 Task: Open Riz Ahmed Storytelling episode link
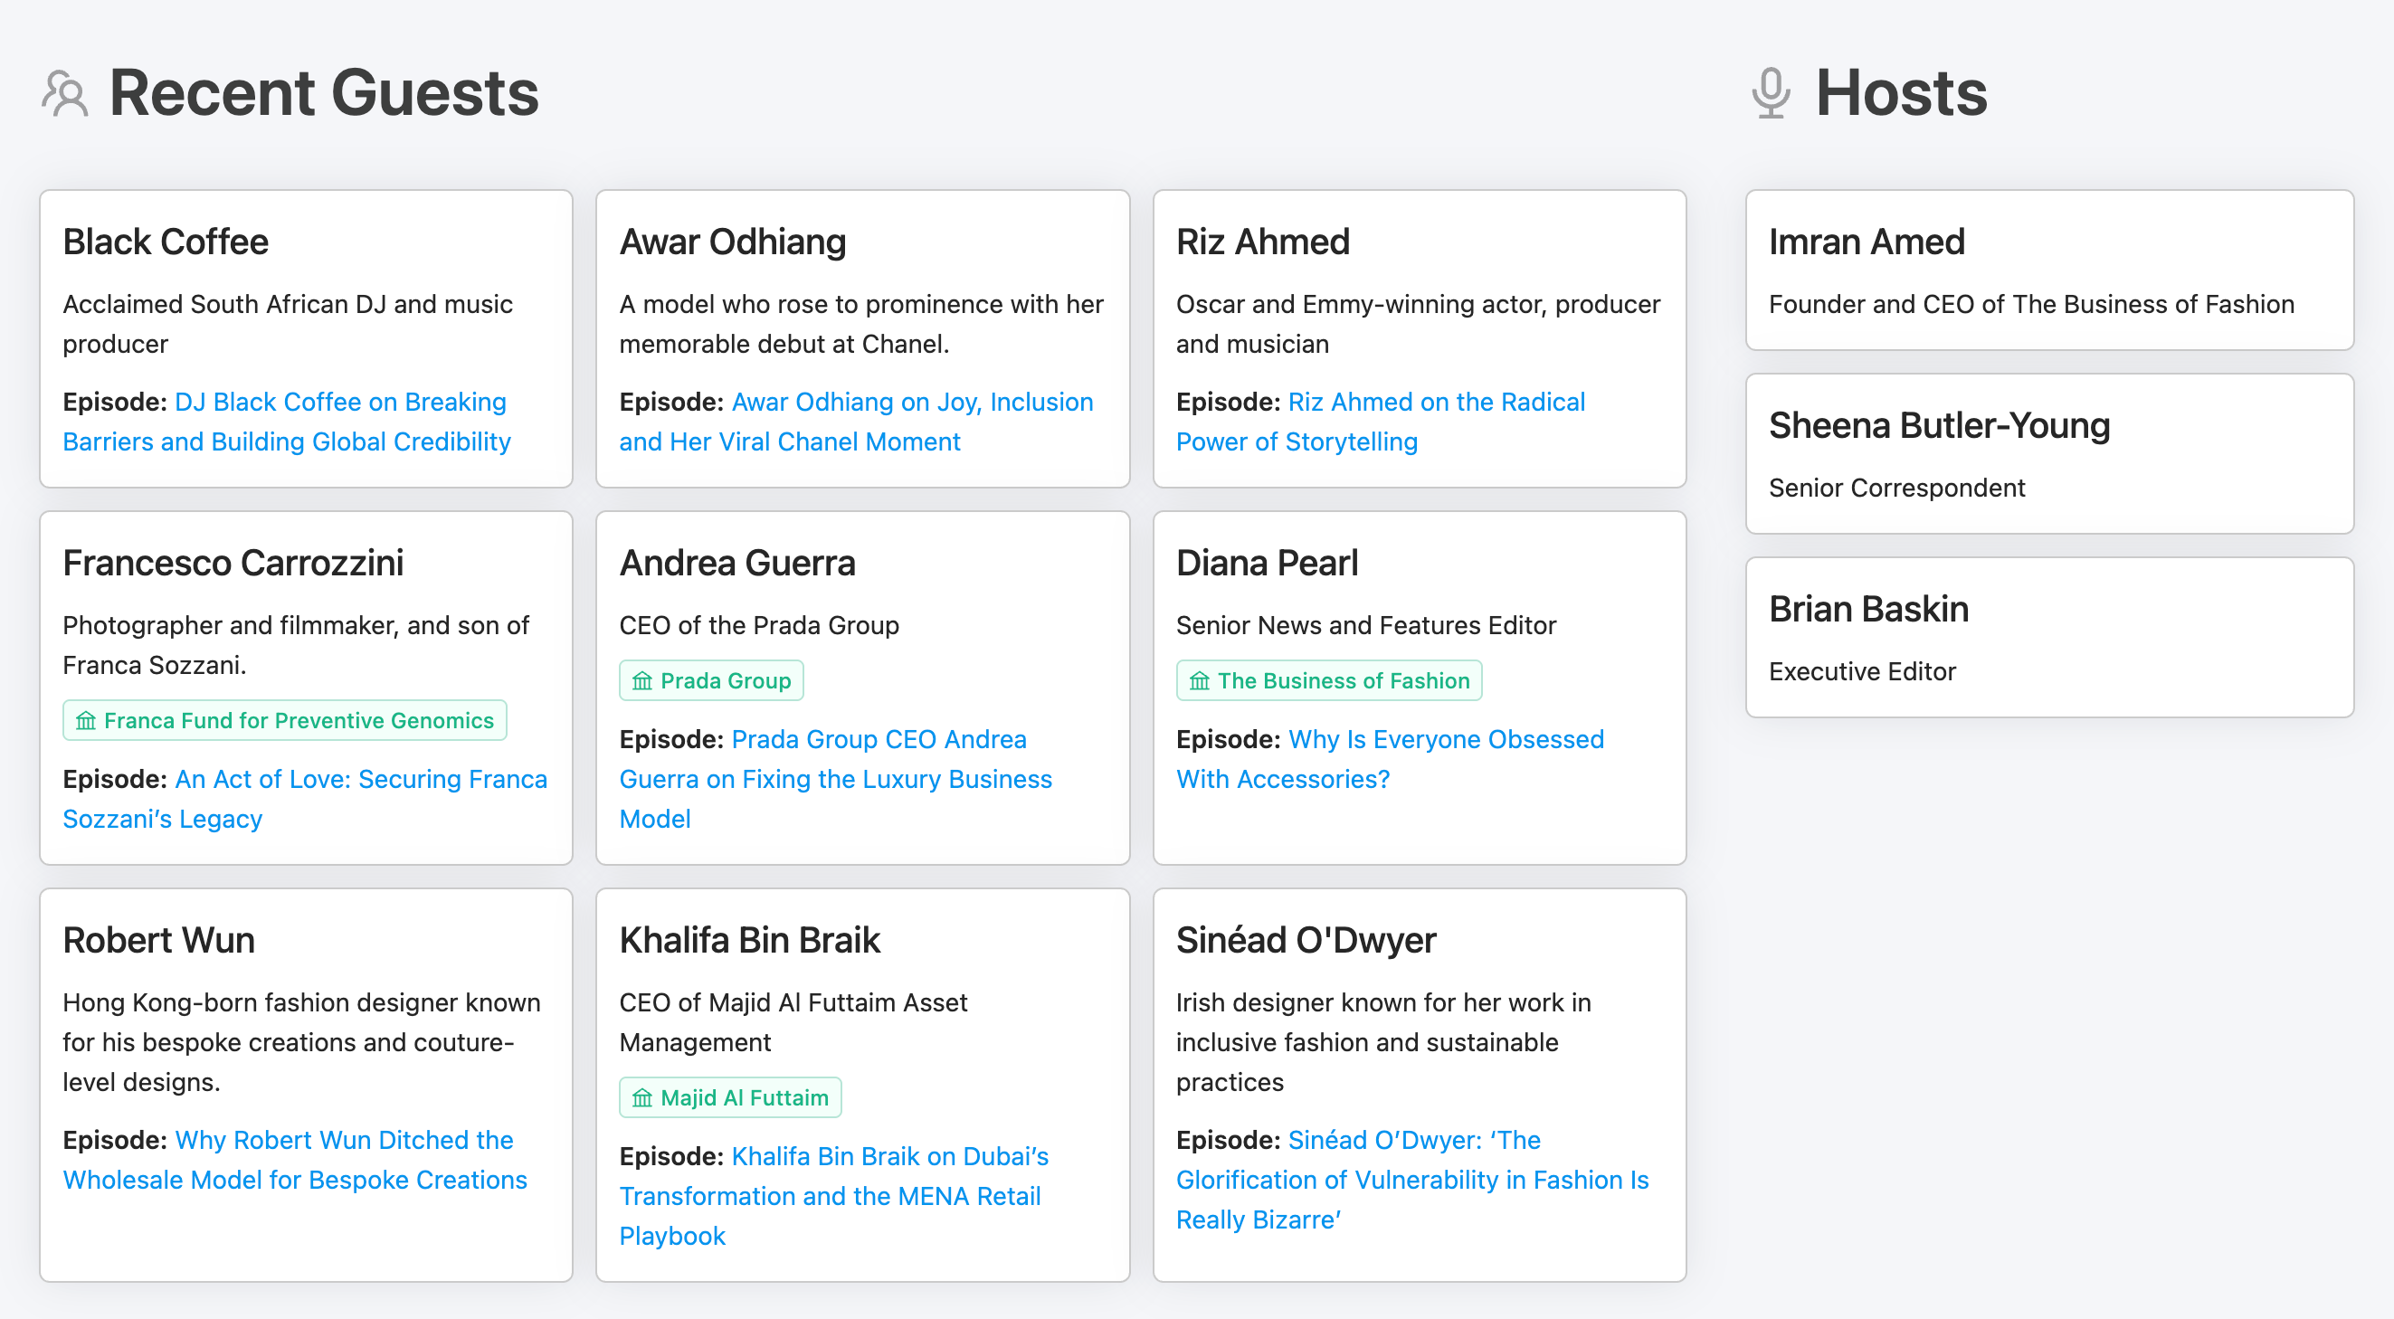[1435, 403]
